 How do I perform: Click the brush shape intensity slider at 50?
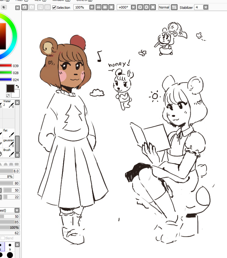pos(11,190)
